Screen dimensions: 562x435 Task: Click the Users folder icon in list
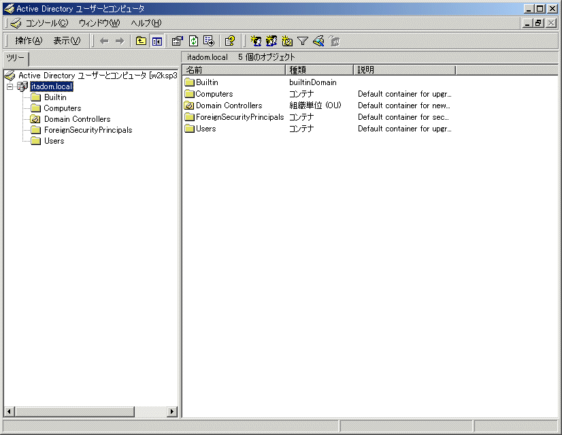tap(189, 129)
